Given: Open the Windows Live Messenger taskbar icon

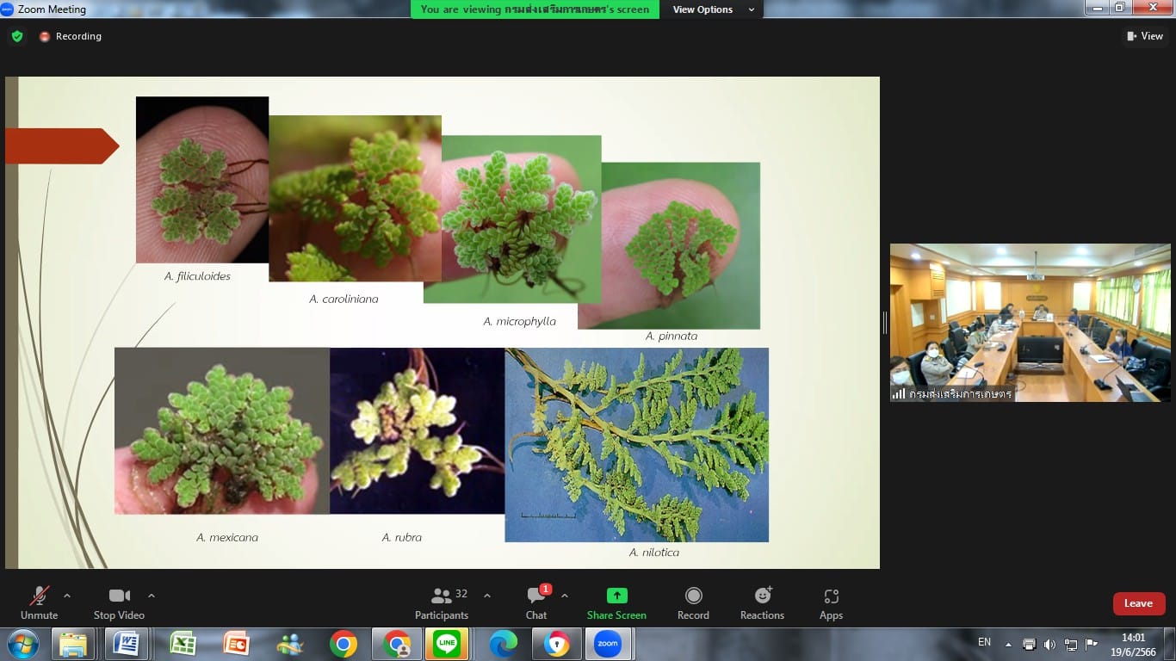Looking at the screenshot, I should coord(290,644).
